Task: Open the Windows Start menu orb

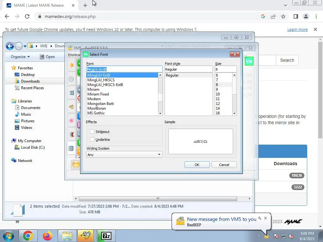Action: (8, 236)
